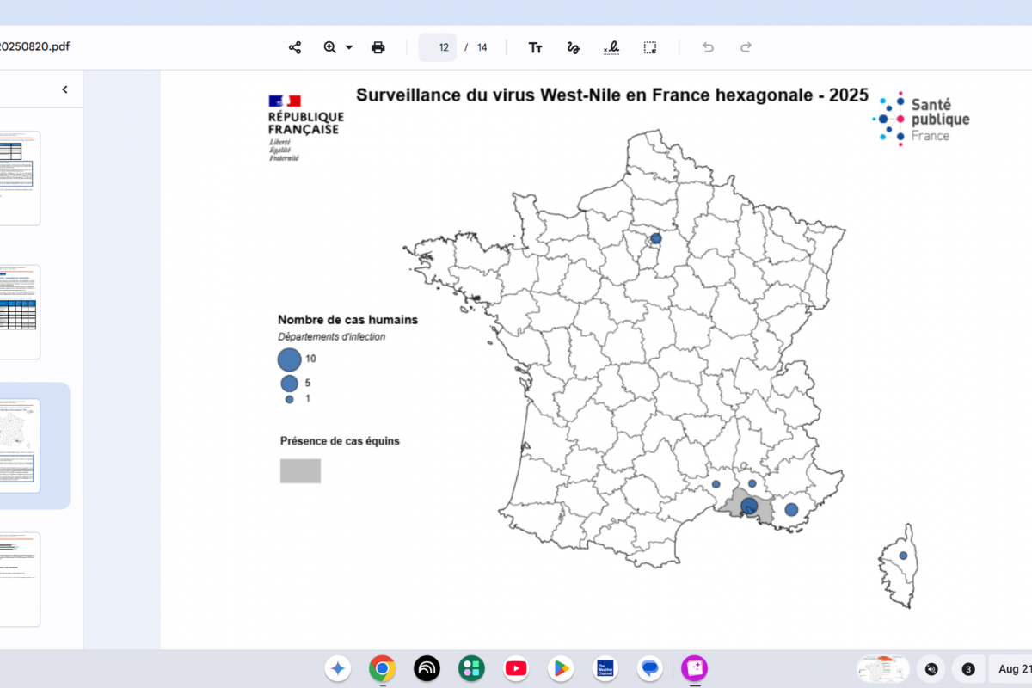The width and height of the screenshot is (1032, 688).
Task: Collapse the thumbnail sidebar with chevron
Action: point(64,89)
